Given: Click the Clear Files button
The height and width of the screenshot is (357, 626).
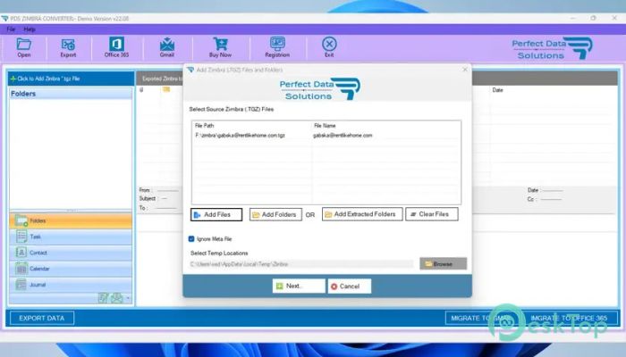Looking at the screenshot, I should click(x=432, y=214).
